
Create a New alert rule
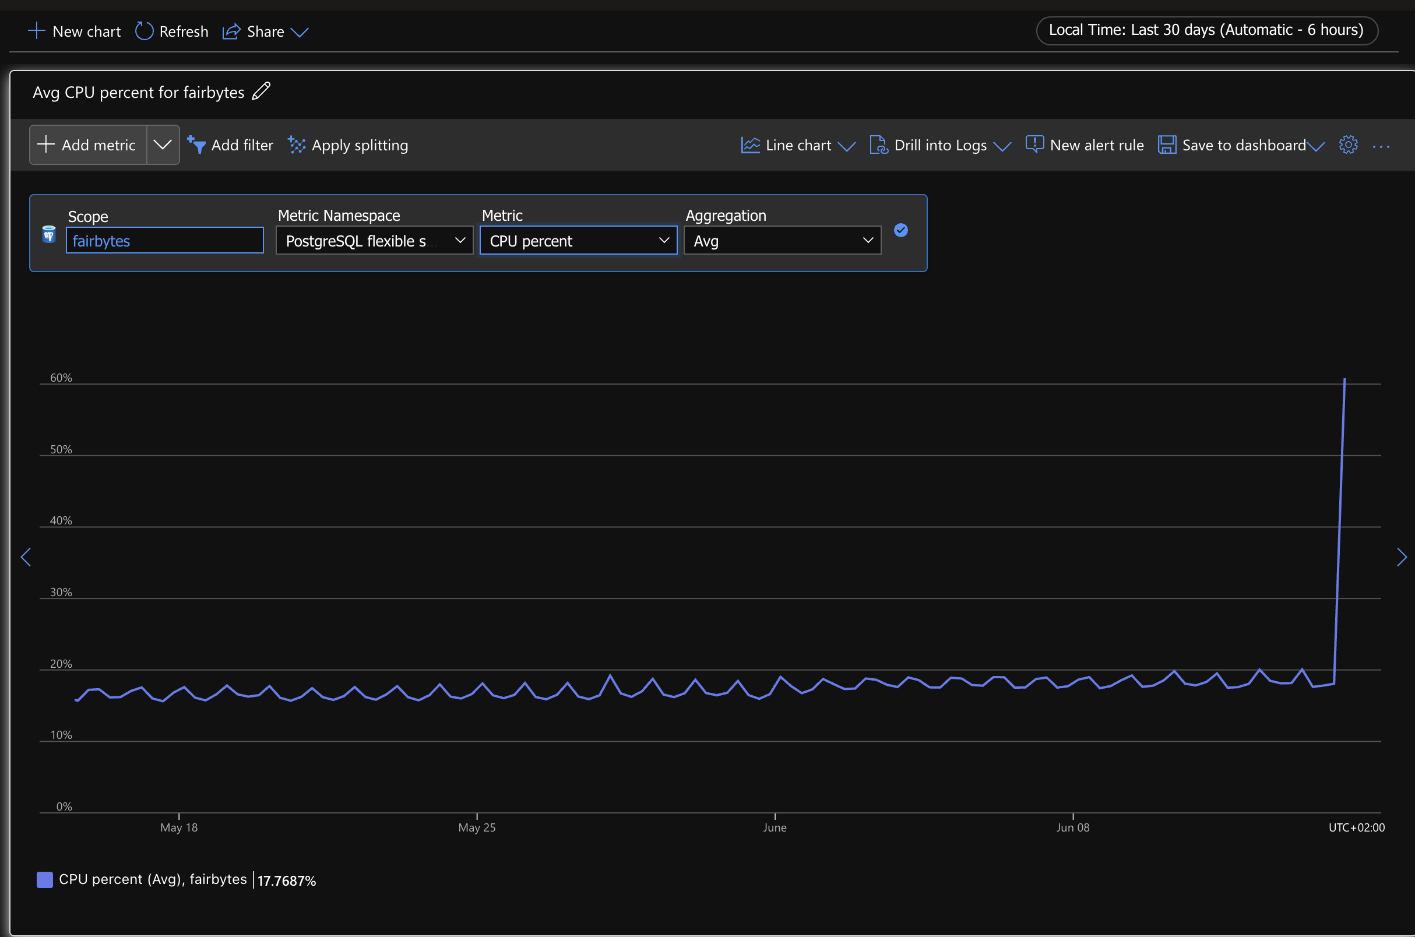[1085, 145]
